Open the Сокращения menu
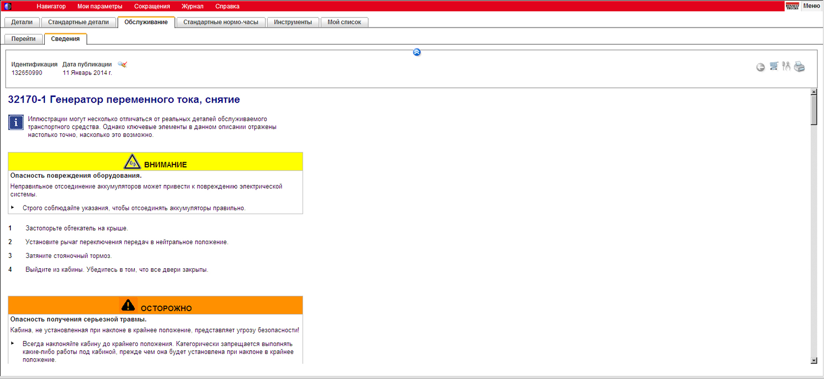Viewport: 824px width, 379px height. 152,6
